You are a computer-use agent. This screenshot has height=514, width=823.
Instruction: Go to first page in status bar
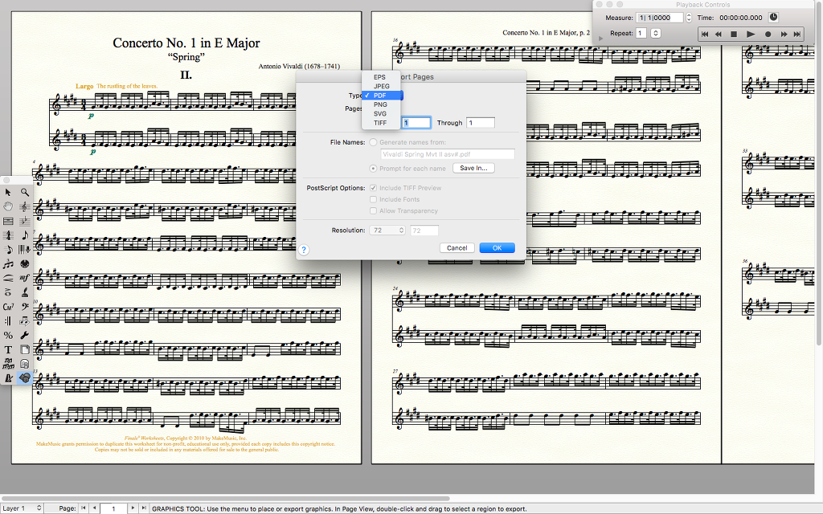click(x=83, y=508)
